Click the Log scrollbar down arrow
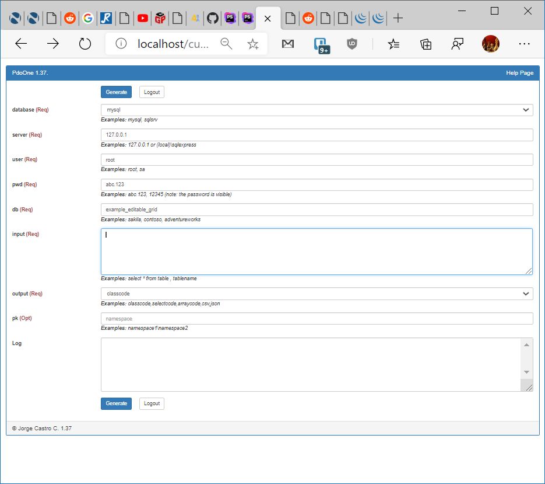 pos(527,372)
